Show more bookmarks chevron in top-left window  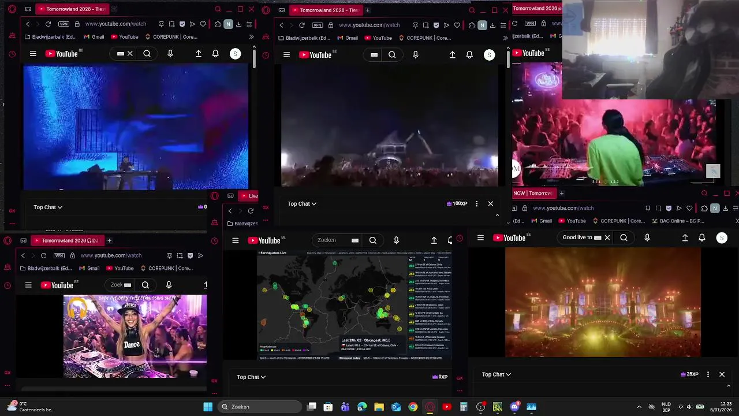[251, 37]
